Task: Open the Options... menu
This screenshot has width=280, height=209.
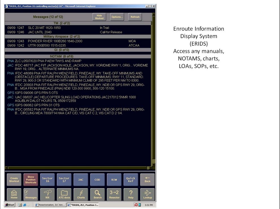Action: pyautogui.click(x=117, y=17)
